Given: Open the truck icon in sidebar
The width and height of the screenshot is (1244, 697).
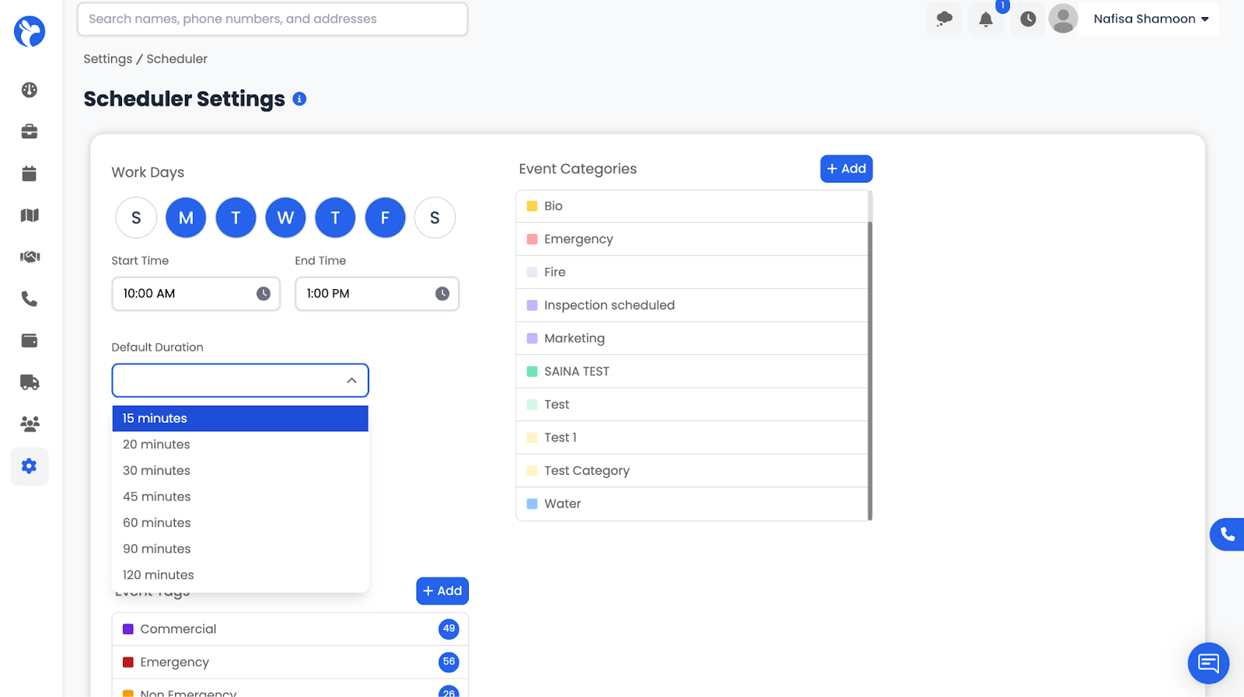Looking at the screenshot, I should coord(30,382).
